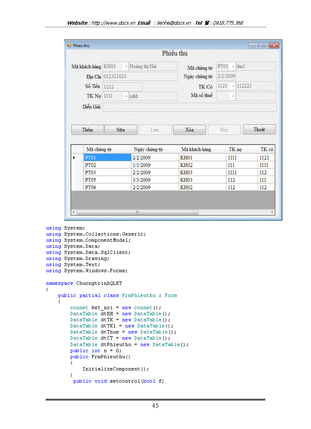Click the Phieu thu window title icon
The width and height of the screenshot is (311, 429).
(x=69, y=45)
